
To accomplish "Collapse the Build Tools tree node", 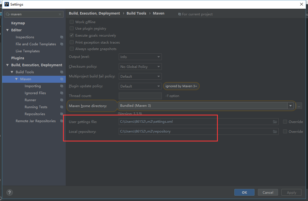I will 12,72.
